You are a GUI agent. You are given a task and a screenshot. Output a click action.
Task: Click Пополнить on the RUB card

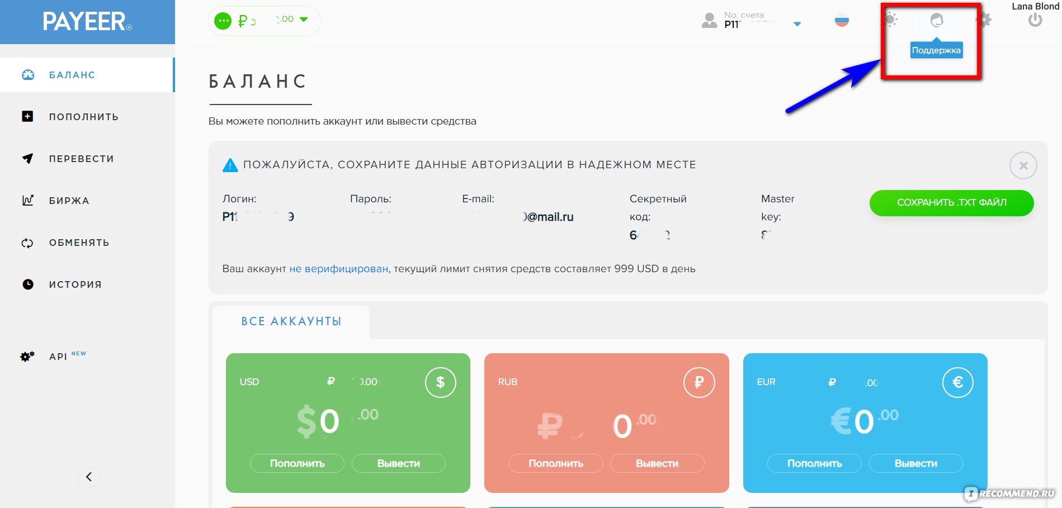(556, 463)
